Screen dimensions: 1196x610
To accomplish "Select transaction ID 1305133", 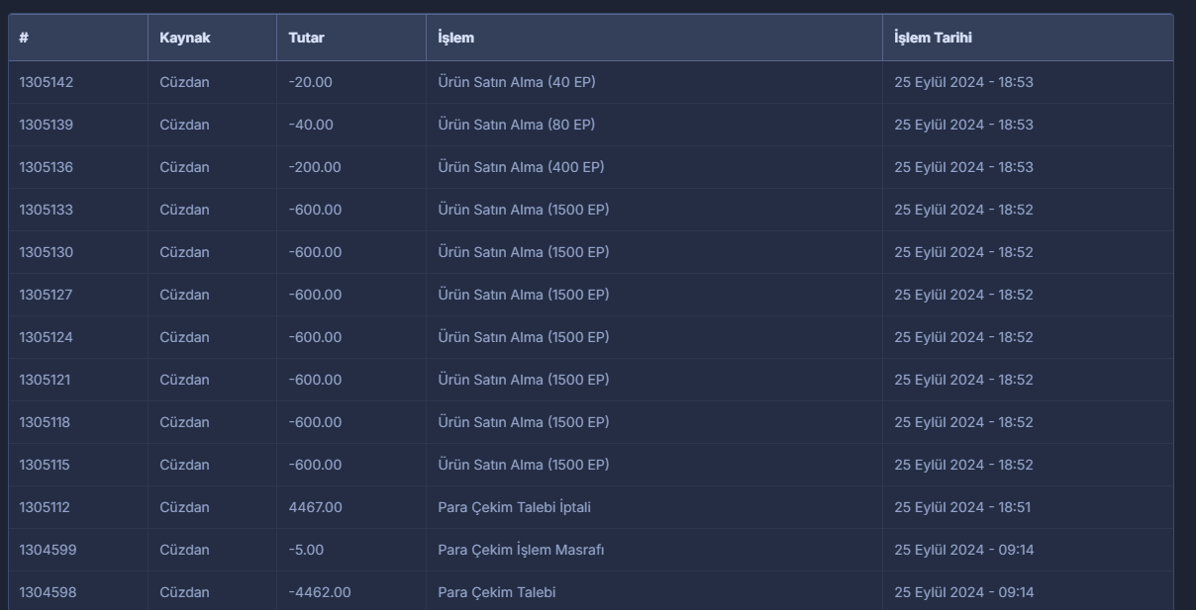I will click(47, 210).
